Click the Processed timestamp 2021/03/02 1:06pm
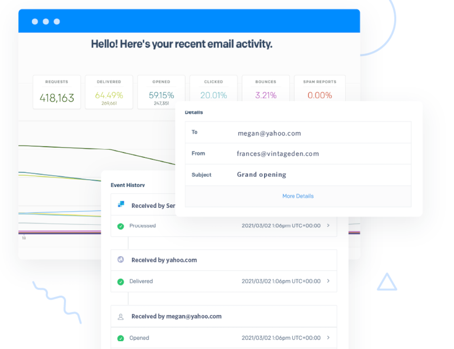The width and height of the screenshot is (454, 349). [x=281, y=226]
